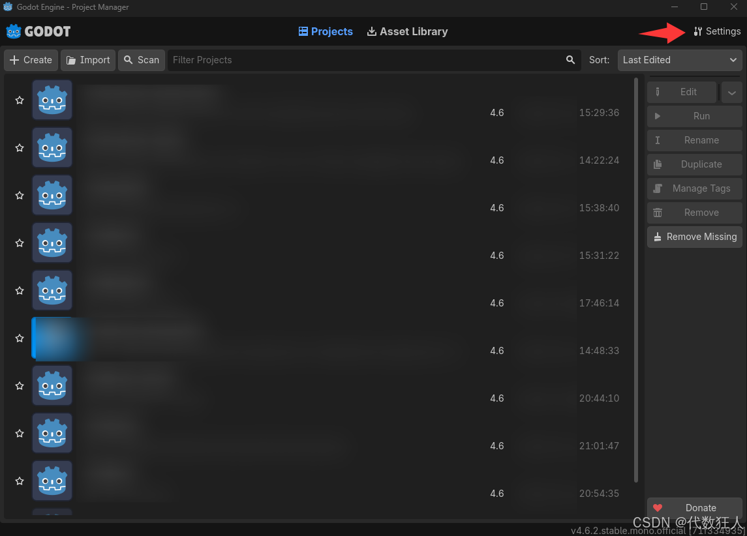Click the Sort label
The image size is (747, 536).
click(x=599, y=60)
